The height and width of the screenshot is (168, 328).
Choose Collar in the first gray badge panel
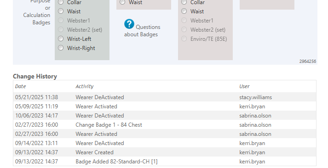coord(61,2)
